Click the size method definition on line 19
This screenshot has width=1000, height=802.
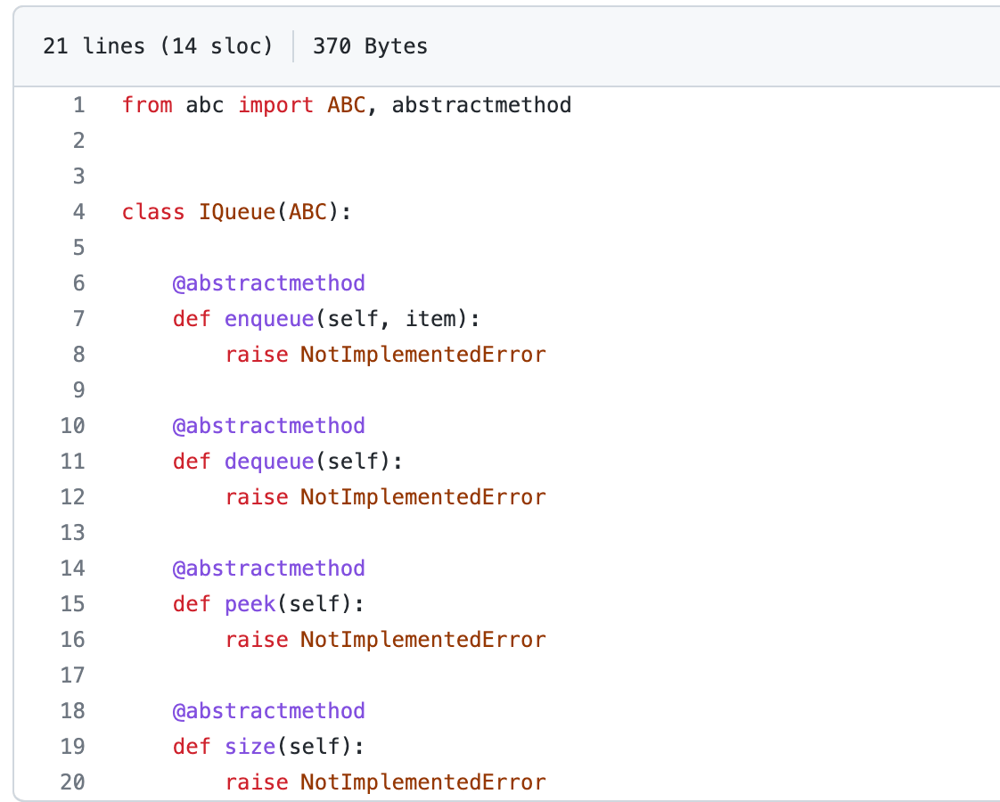point(249,747)
